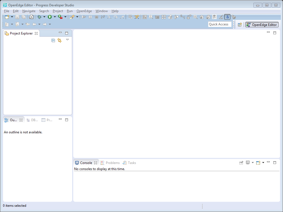The image size is (283, 212).
Task: Open the New dropdown arrow beside New icon
Action: coord(12,17)
